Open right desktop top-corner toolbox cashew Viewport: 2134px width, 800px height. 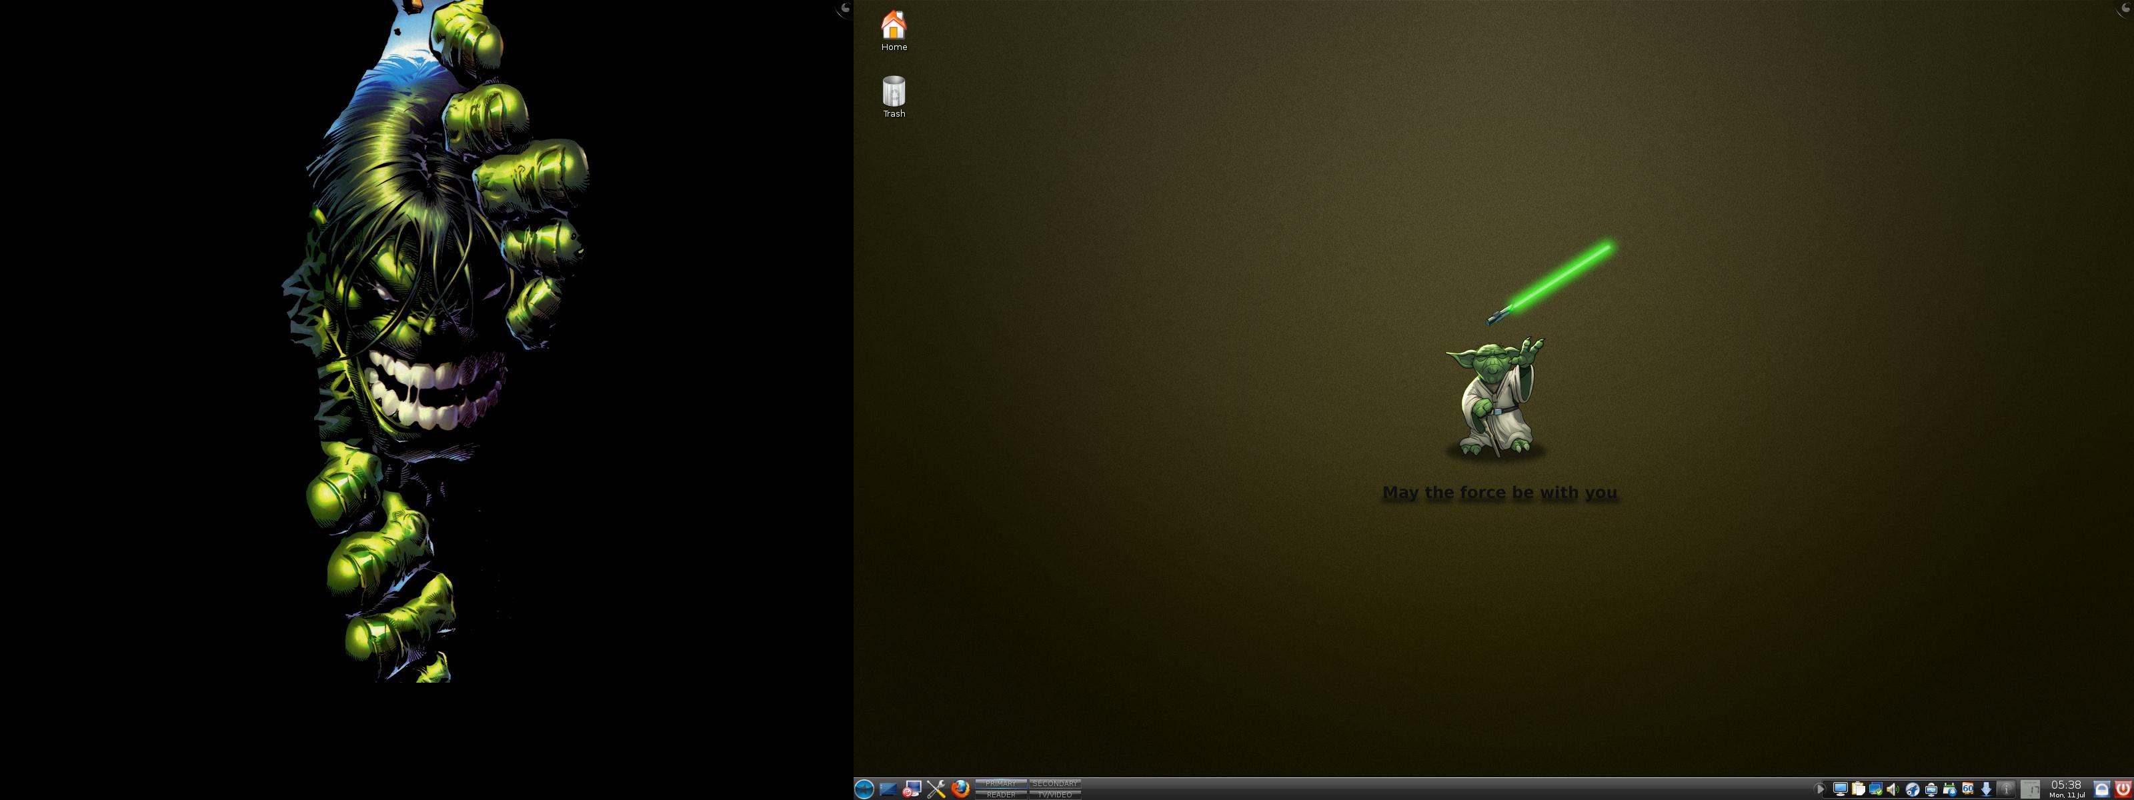pos(2127,7)
